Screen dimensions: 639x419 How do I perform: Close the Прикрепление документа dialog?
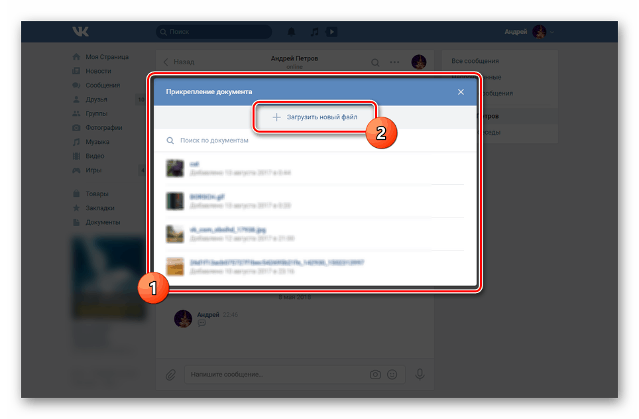[x=461, y=92]
